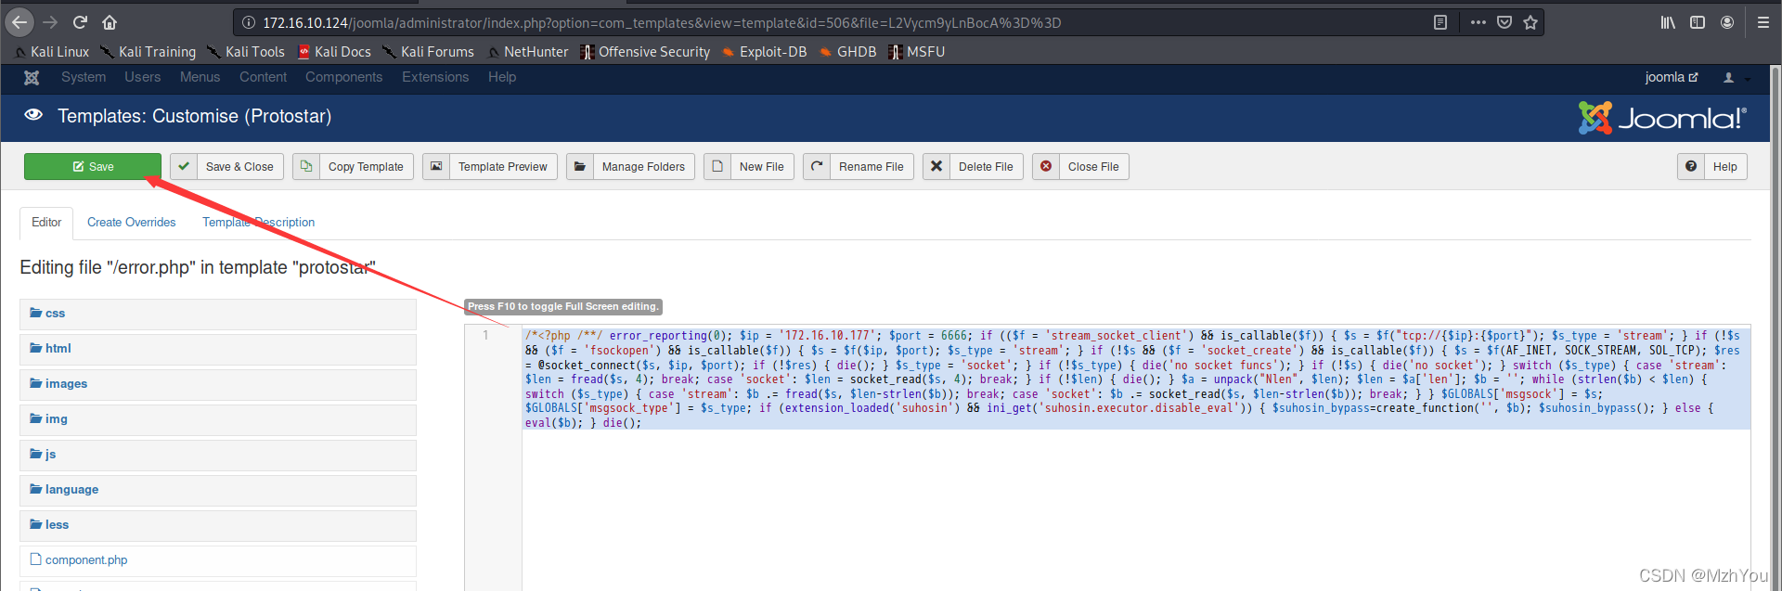Toggle reader view icon in the address bar
Image resolution: width=1782 pixels, height=591 pixels.
click(1440, 22)
